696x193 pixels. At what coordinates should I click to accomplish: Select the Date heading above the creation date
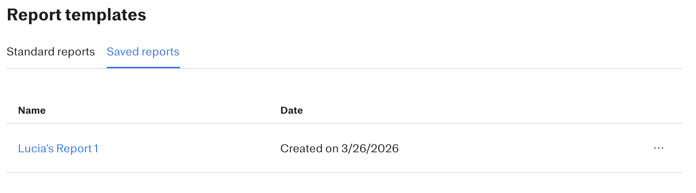pos(291,110)
